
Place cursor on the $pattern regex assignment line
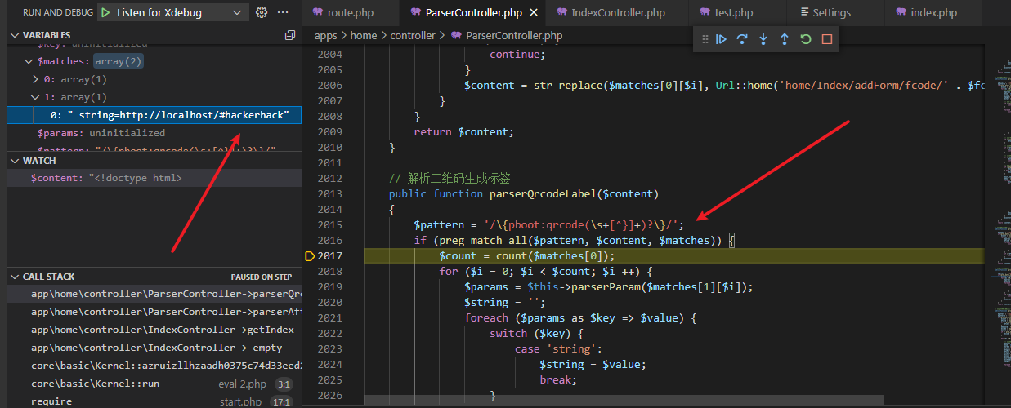click(549, 225)
